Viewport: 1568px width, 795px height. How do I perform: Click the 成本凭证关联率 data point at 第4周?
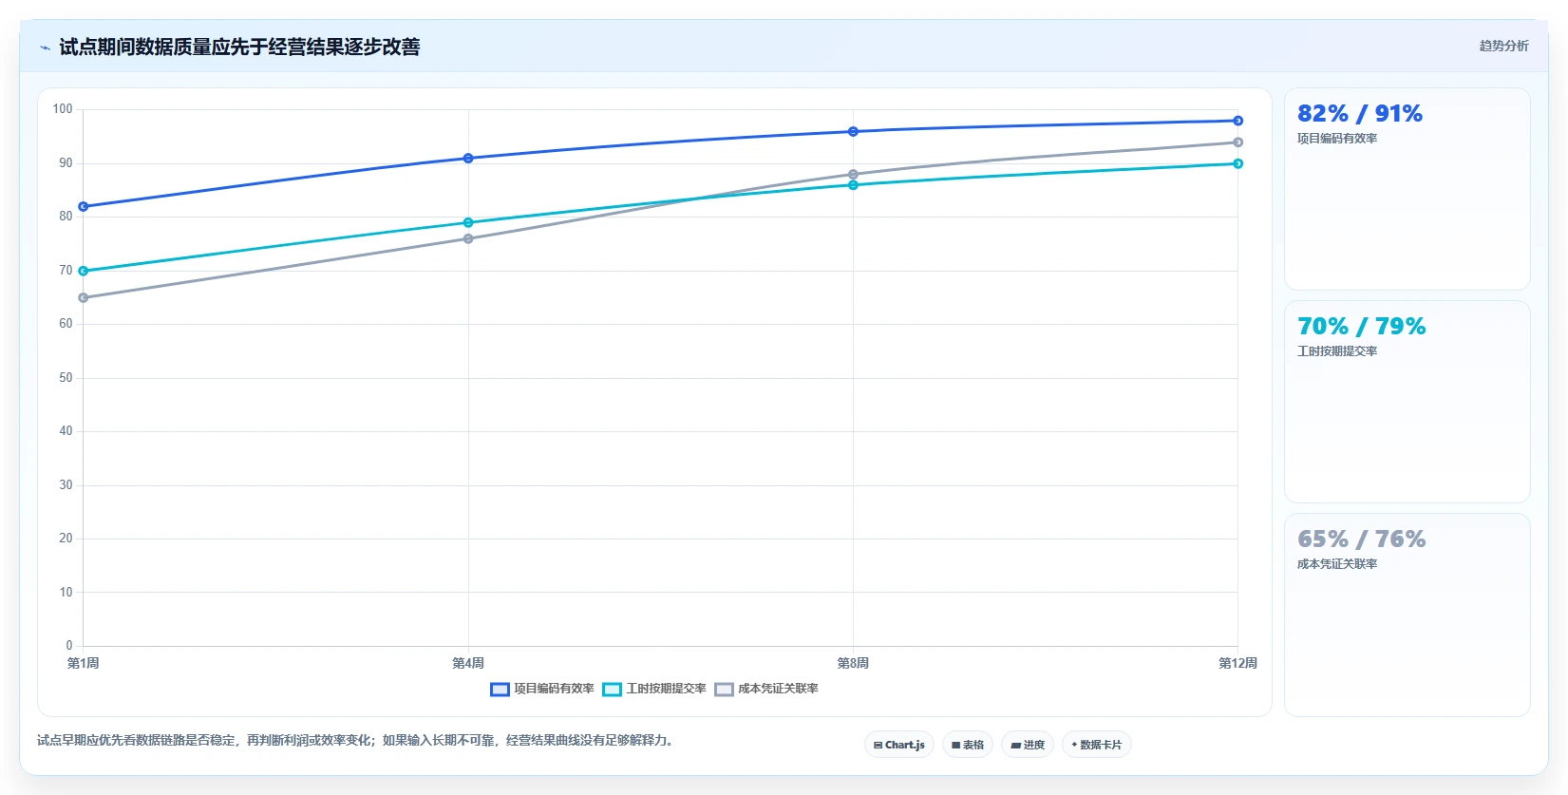pos(468,238)
